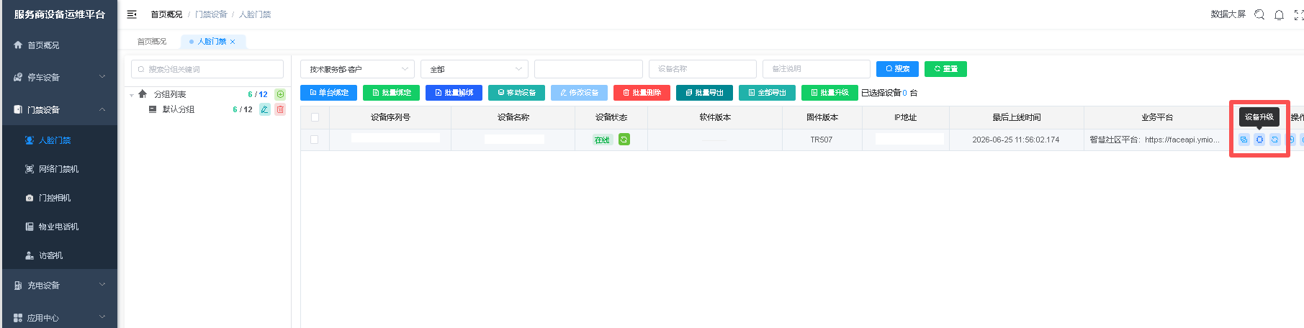Select 默认分组 in group tree

(x=179, y=109)
